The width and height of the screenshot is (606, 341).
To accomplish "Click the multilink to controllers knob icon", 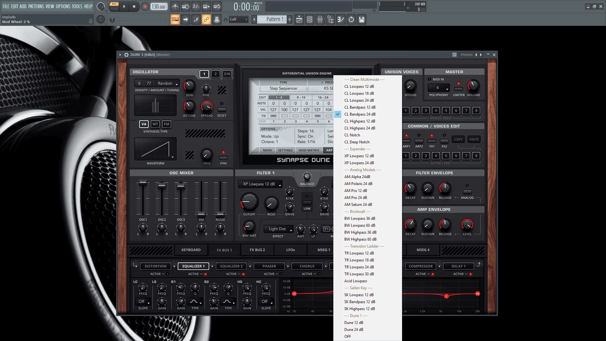I will pyautogui.click(x=217, y=20).
